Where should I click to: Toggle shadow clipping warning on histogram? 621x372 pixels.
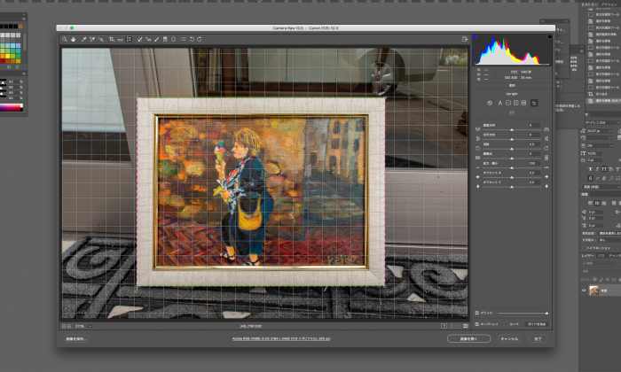pos(475,37)
